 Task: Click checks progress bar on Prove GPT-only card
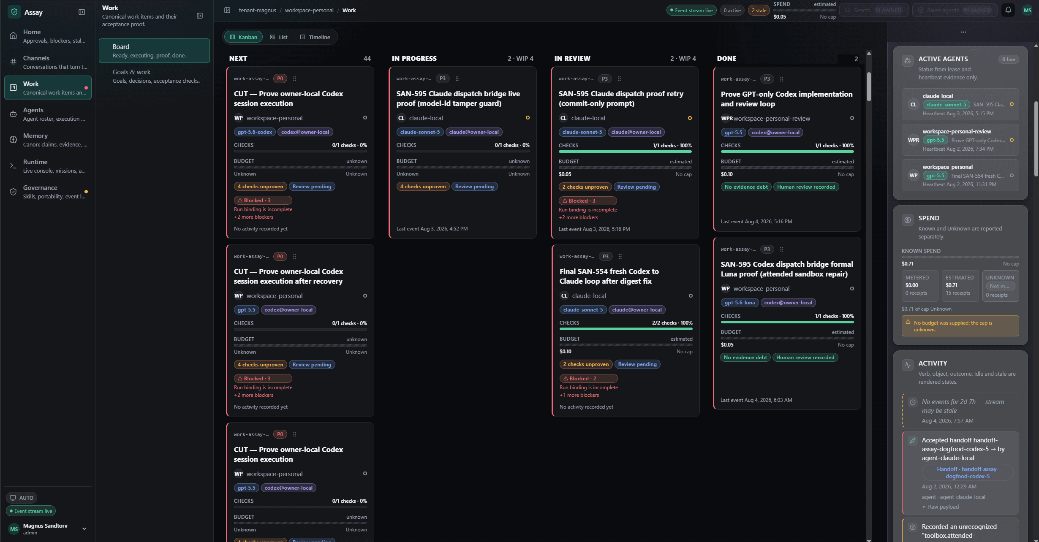(x=787, y=152)
